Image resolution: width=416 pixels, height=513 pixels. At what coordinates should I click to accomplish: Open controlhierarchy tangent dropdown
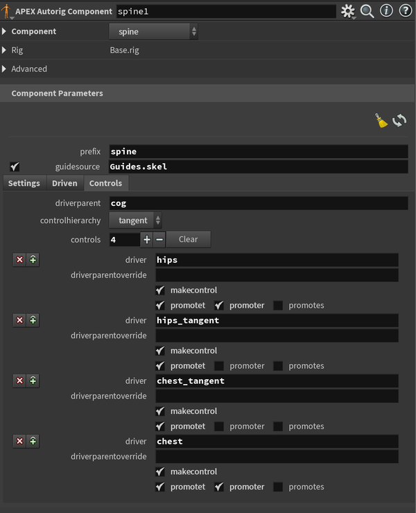[136, 220]
